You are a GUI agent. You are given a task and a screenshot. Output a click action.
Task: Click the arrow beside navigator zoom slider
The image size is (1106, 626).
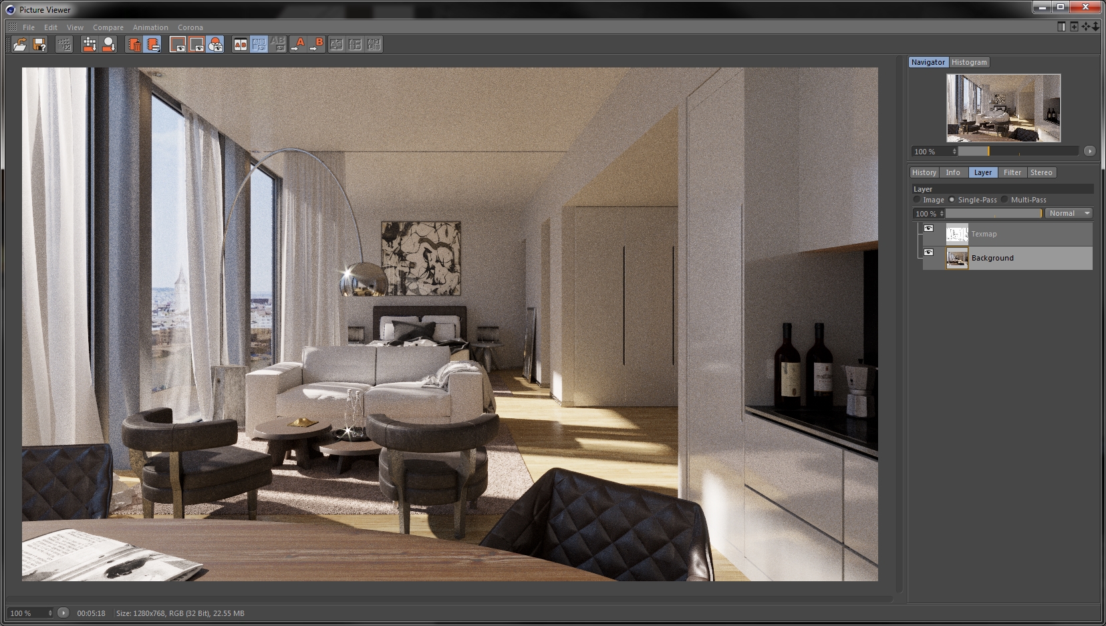tap(1089, 152)
